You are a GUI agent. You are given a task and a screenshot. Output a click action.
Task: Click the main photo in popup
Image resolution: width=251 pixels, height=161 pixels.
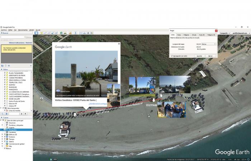pyautogui.click(x=86, y=74)
